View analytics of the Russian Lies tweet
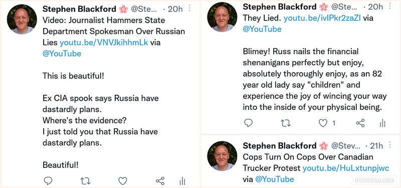 tap(182, 181)
